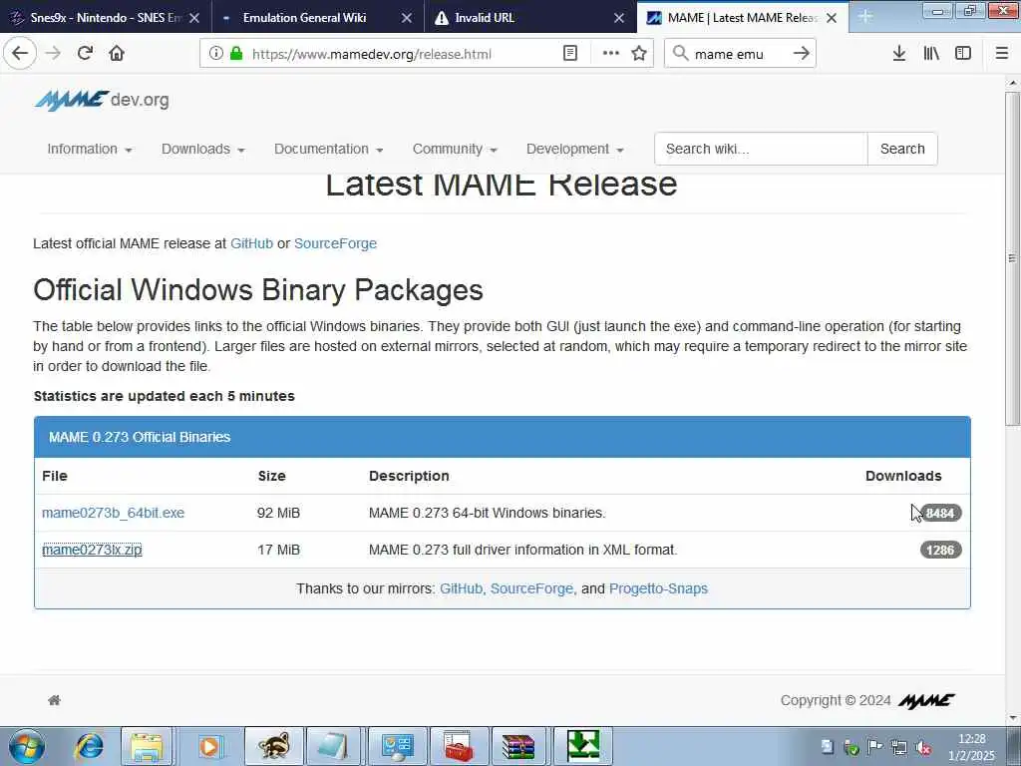The width and height of the screenshot is (1021, 766).
Task: Open a new browser tab
Action: coord(865,16)
